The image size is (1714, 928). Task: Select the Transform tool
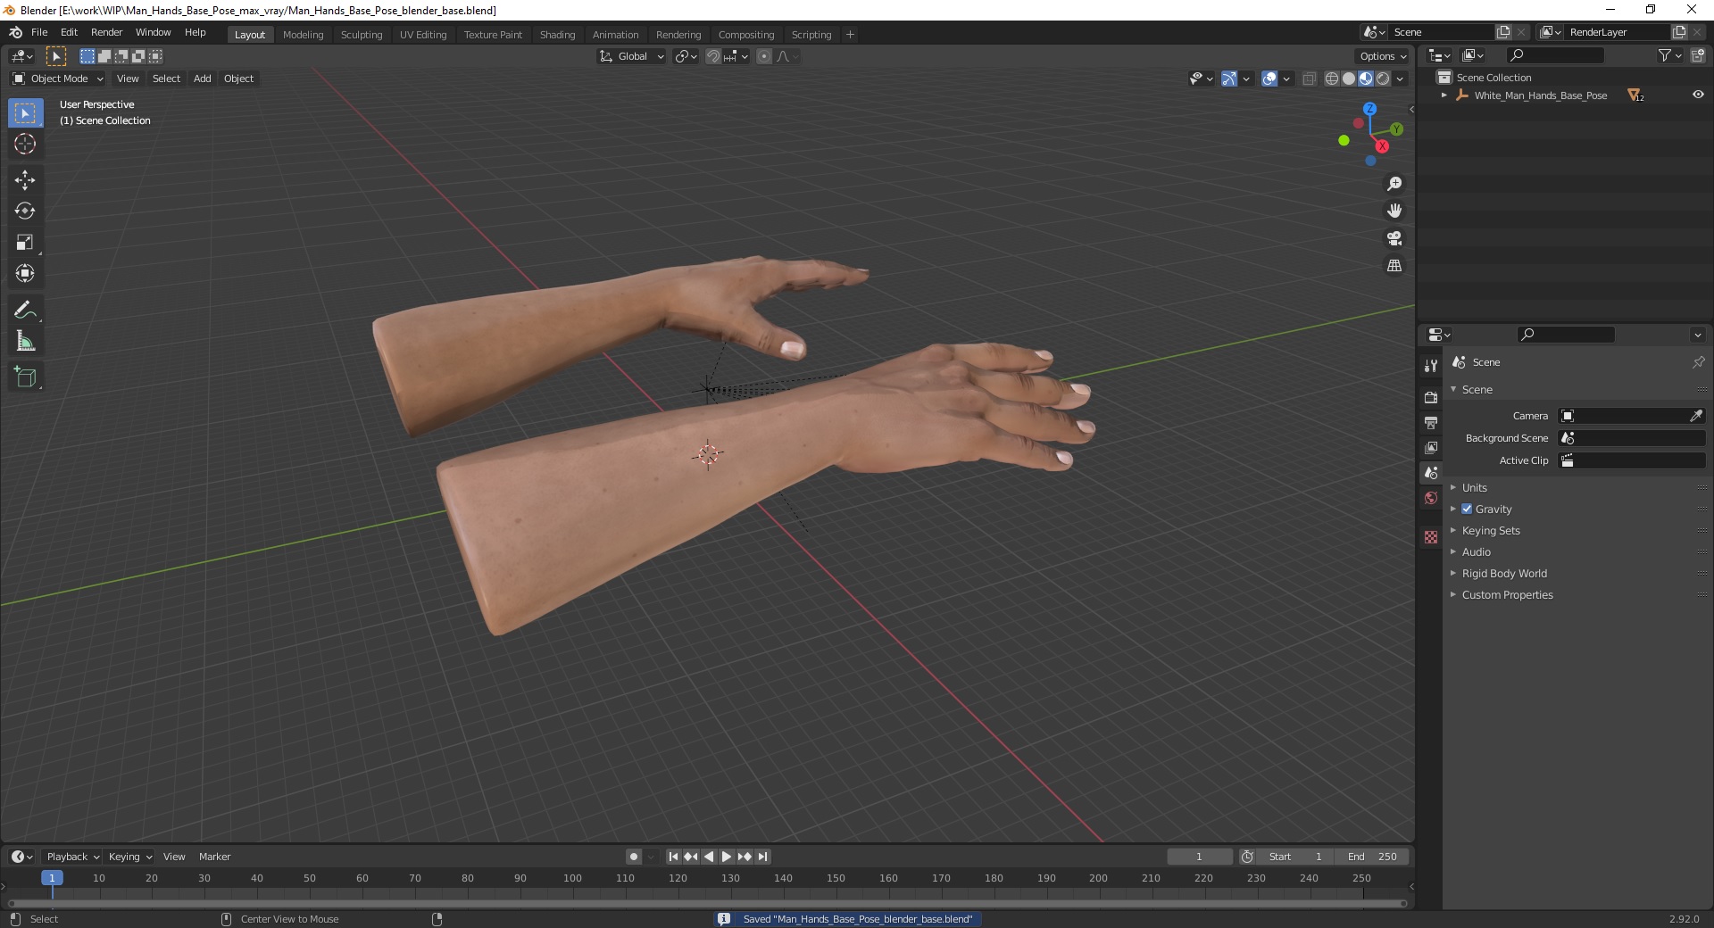25,273
